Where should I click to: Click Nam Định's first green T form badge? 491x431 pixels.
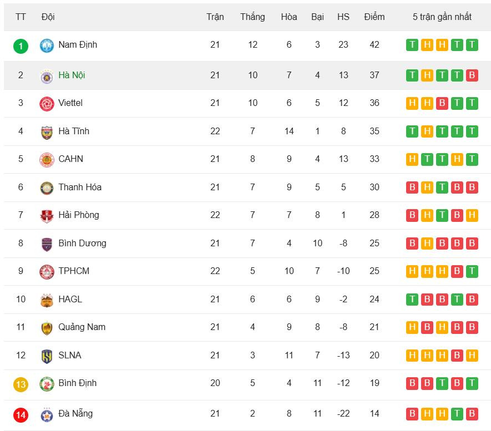[x=412, y=45]
